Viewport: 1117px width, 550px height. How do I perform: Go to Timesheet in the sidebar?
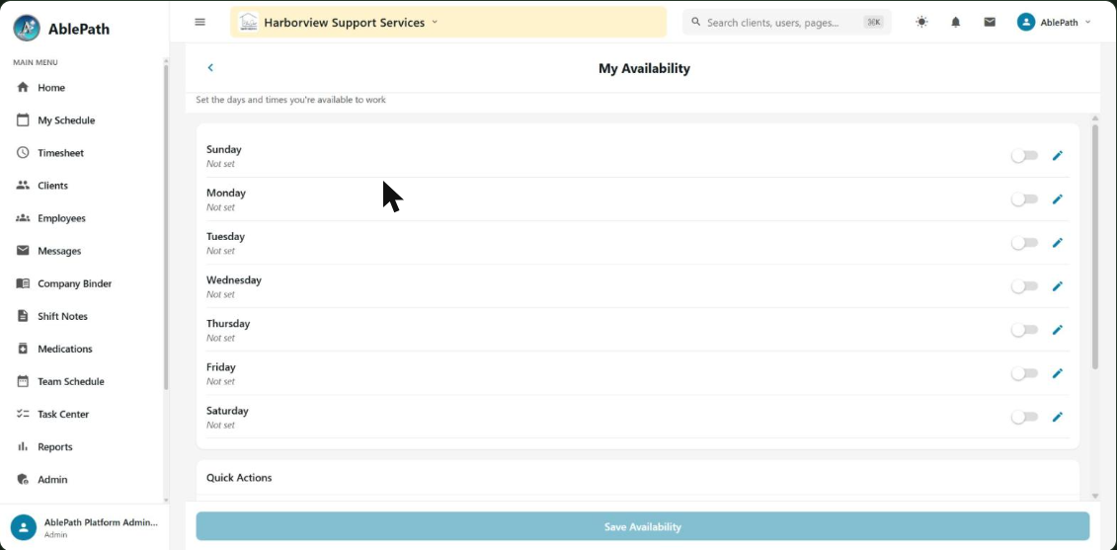point(82,153)
